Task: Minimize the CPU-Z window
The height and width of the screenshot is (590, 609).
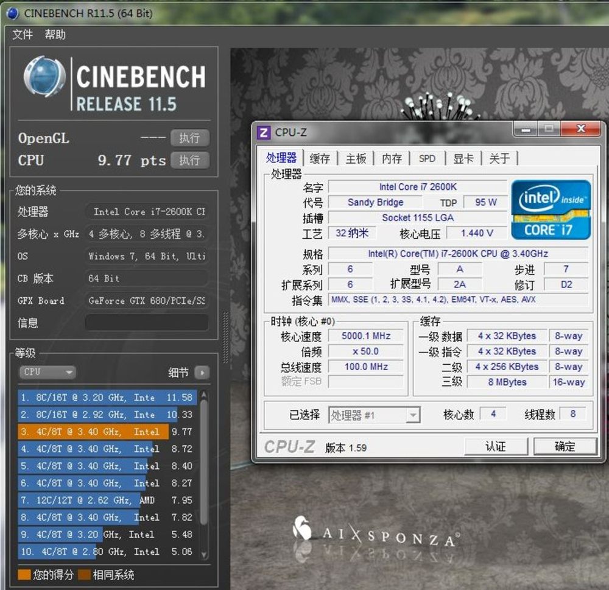Action: (526, 129)
